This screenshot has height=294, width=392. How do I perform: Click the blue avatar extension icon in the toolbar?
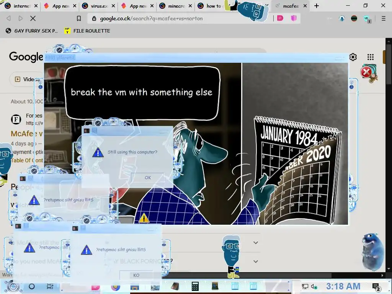342,18
